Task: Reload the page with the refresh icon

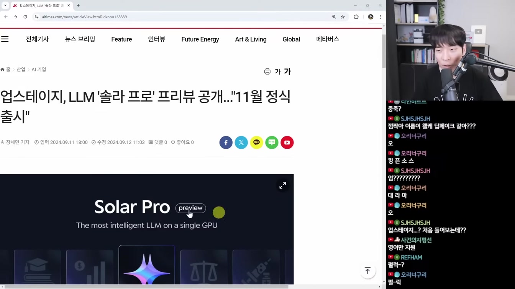Action: pos(25,17)
